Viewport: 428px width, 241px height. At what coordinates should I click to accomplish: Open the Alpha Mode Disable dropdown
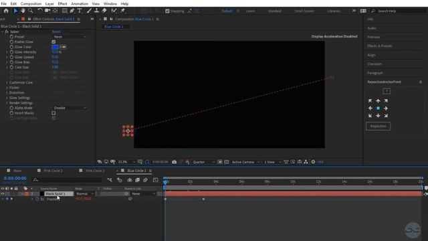coord(70,108)
